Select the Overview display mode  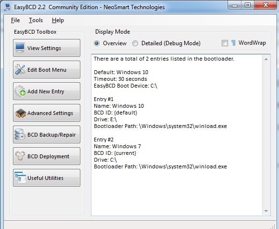click(97, 43)
